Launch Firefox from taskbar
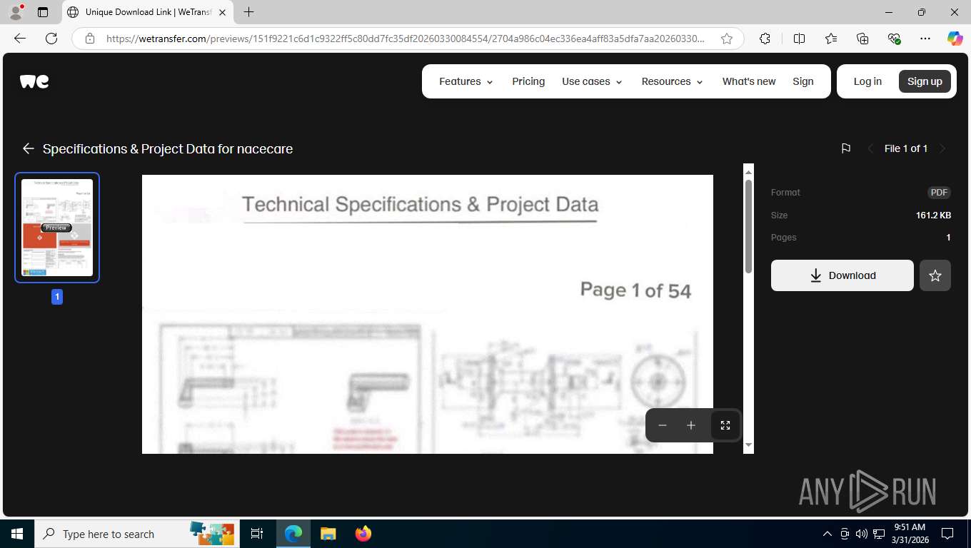This screenshot has width=971, height=548. pos(363,534)
